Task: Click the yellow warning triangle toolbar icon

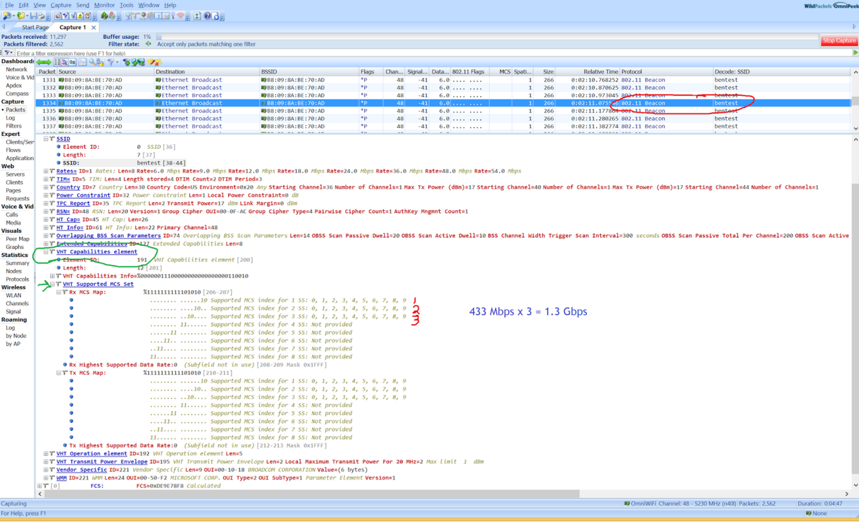Action: pyautogui.click(x=80, y=16)
